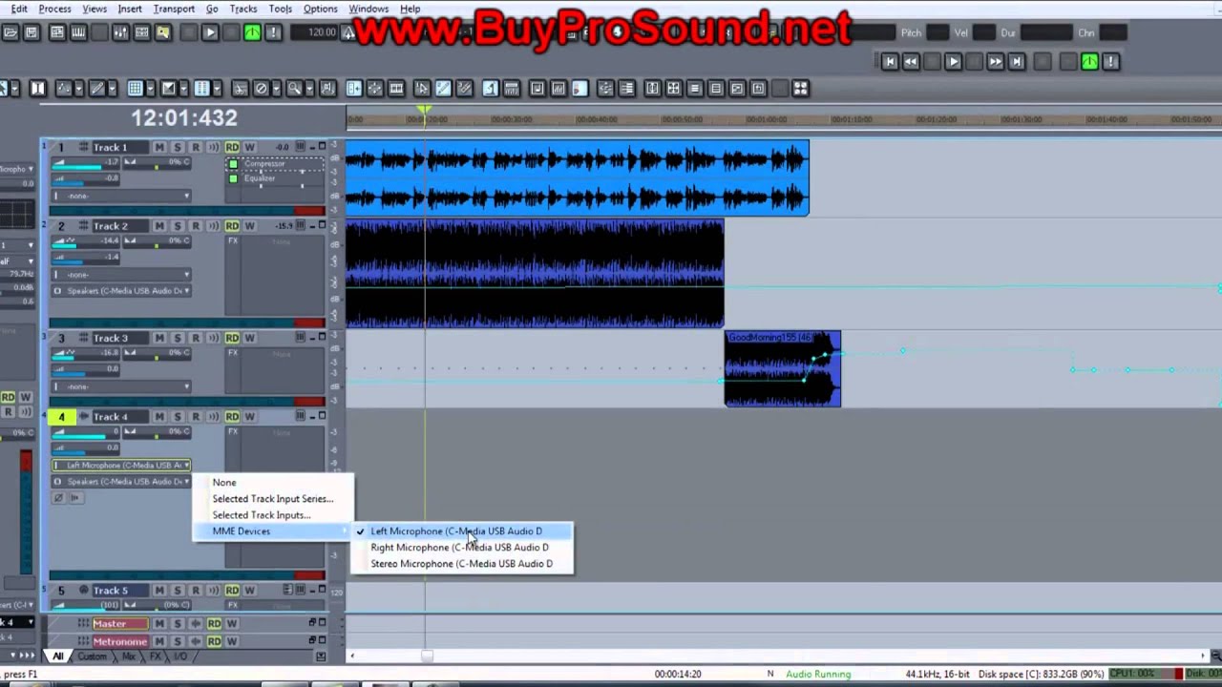Expand the grid snap dropdown arrow
This screenshot has height=687, width=1222.
(149, 89)
